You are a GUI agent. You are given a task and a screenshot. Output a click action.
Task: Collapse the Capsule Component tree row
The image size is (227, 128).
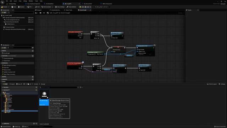point(2,18)
